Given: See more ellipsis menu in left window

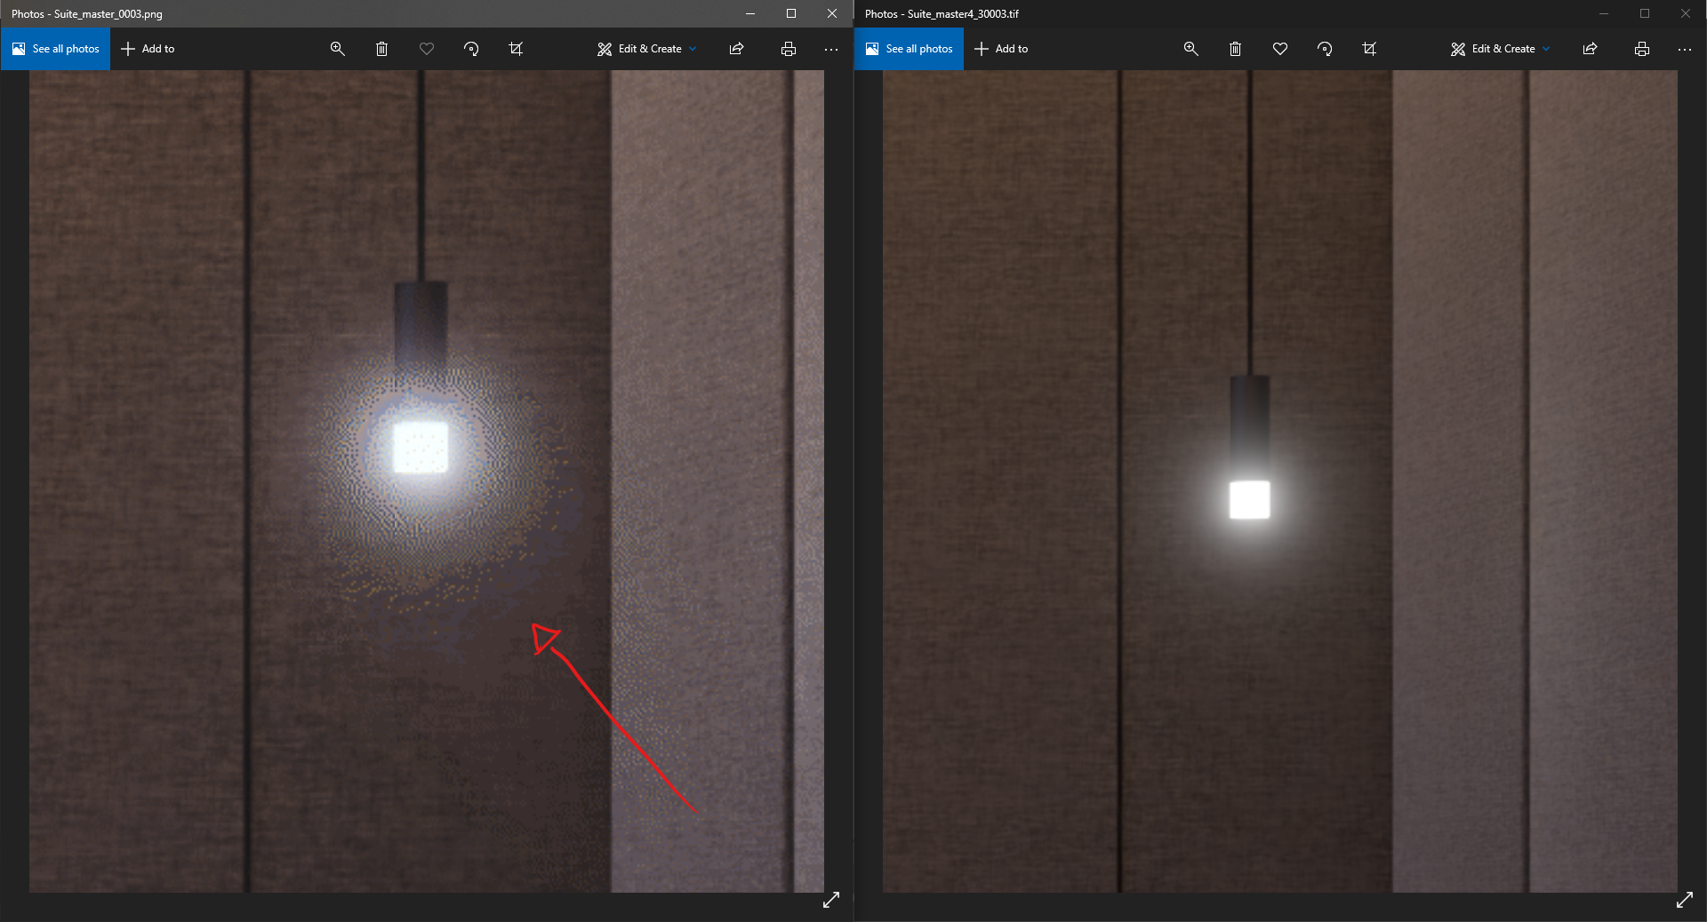Looking at the screenshot, I should (831, 49).
